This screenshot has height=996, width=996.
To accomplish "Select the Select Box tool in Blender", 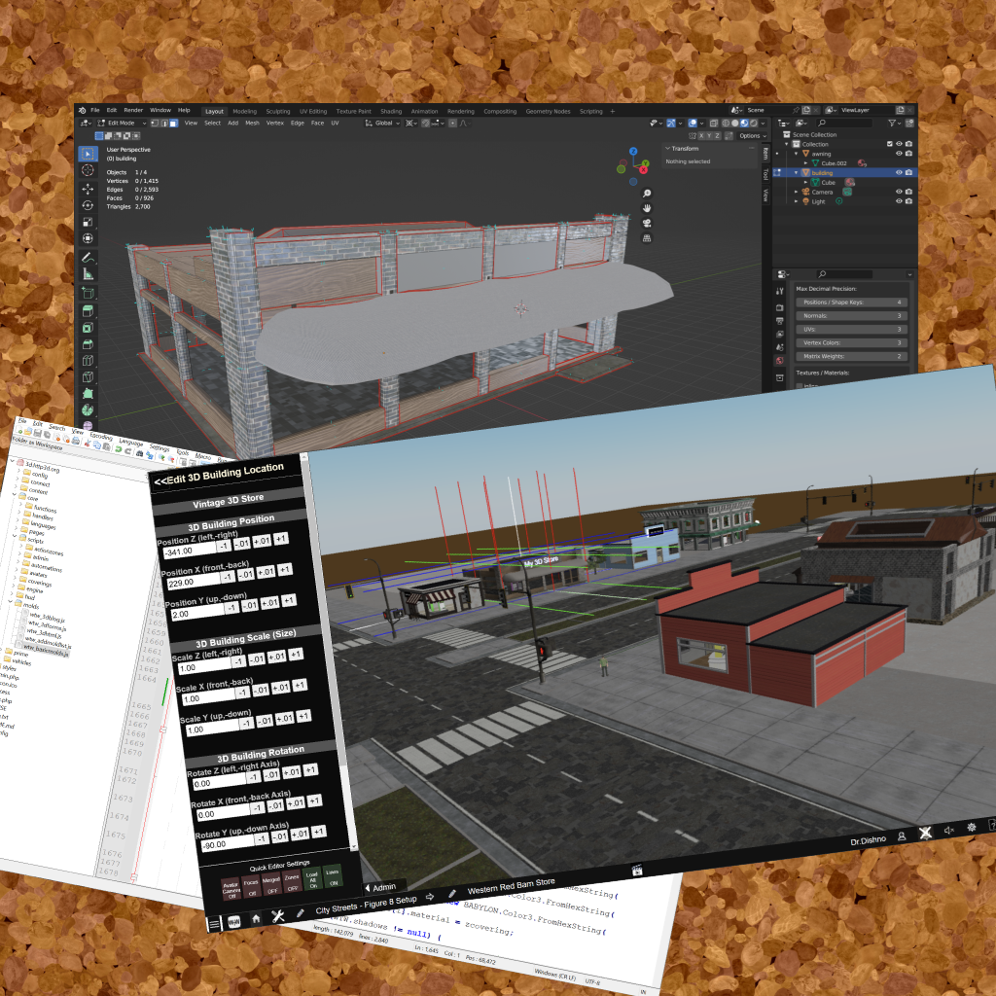I will click(x=89, y=154).
